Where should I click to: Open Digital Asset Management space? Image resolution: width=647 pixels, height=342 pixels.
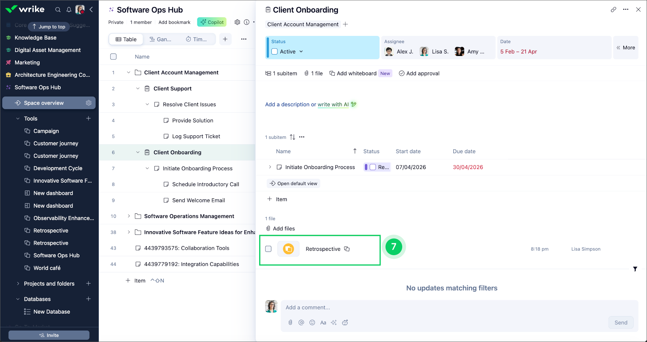(x=48, y=50)
